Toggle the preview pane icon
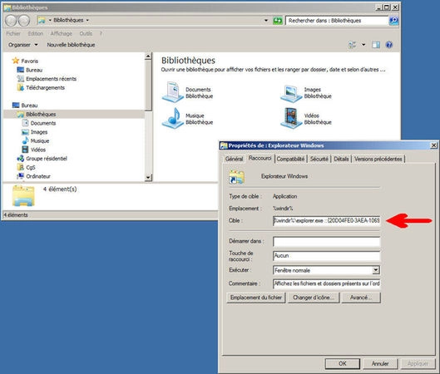440x374 pixels. 376,45
